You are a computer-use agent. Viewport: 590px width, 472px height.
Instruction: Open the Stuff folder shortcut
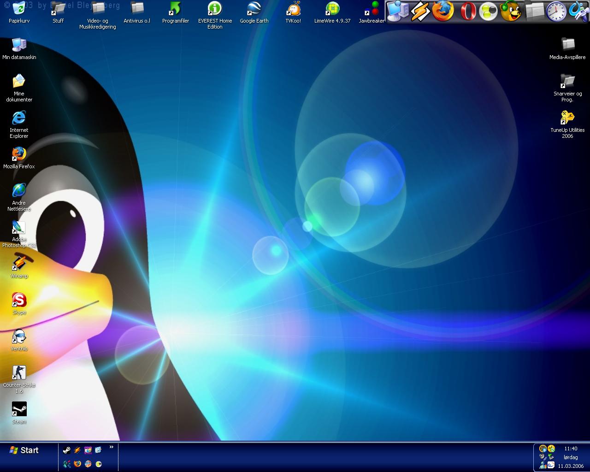(x=58, y=12)
